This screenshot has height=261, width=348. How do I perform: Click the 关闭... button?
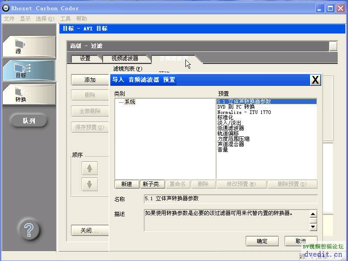click(90, 231)
